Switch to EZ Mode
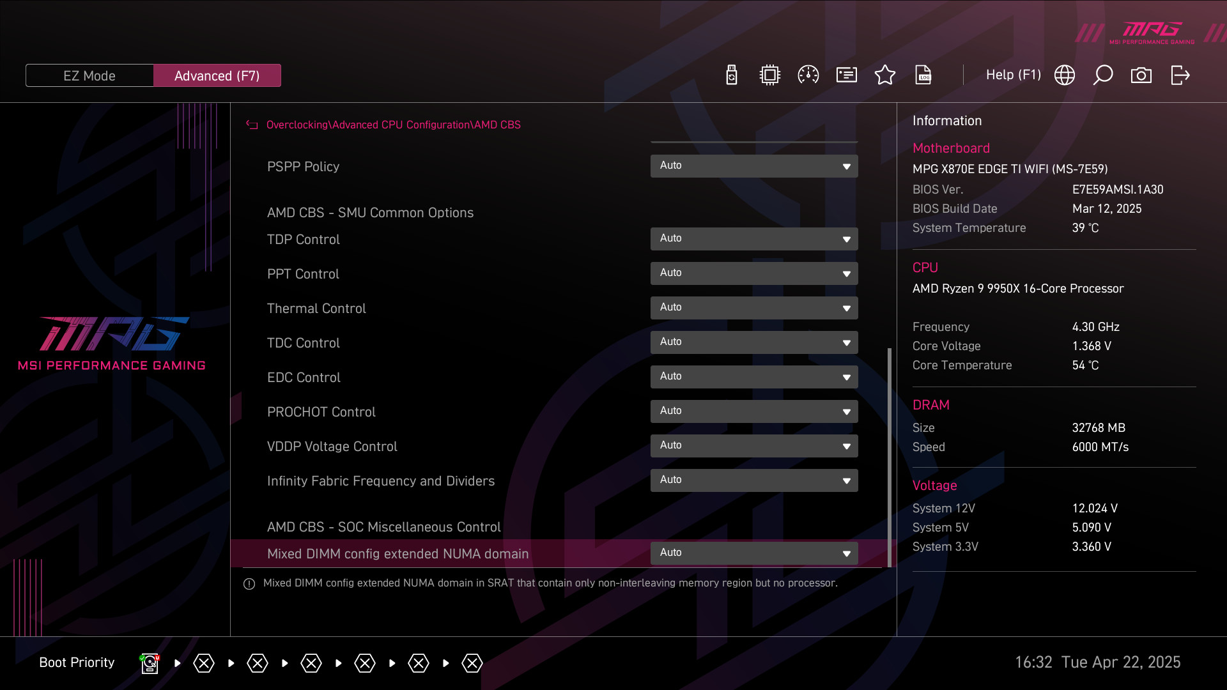 click(x=89, y=75)
